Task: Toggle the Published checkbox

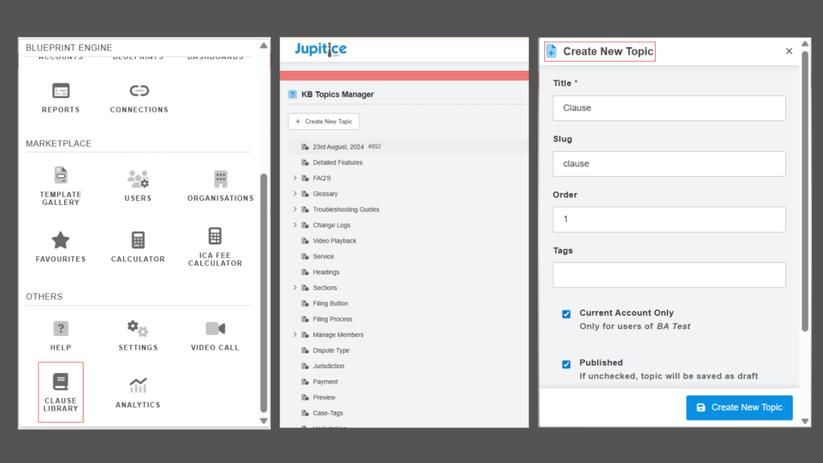Action: [566, 364]
